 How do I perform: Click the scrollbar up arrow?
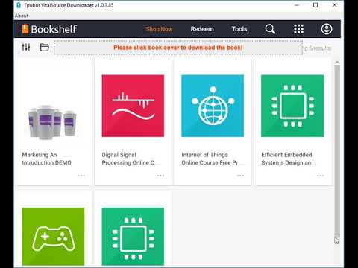[x=337, y=62]
